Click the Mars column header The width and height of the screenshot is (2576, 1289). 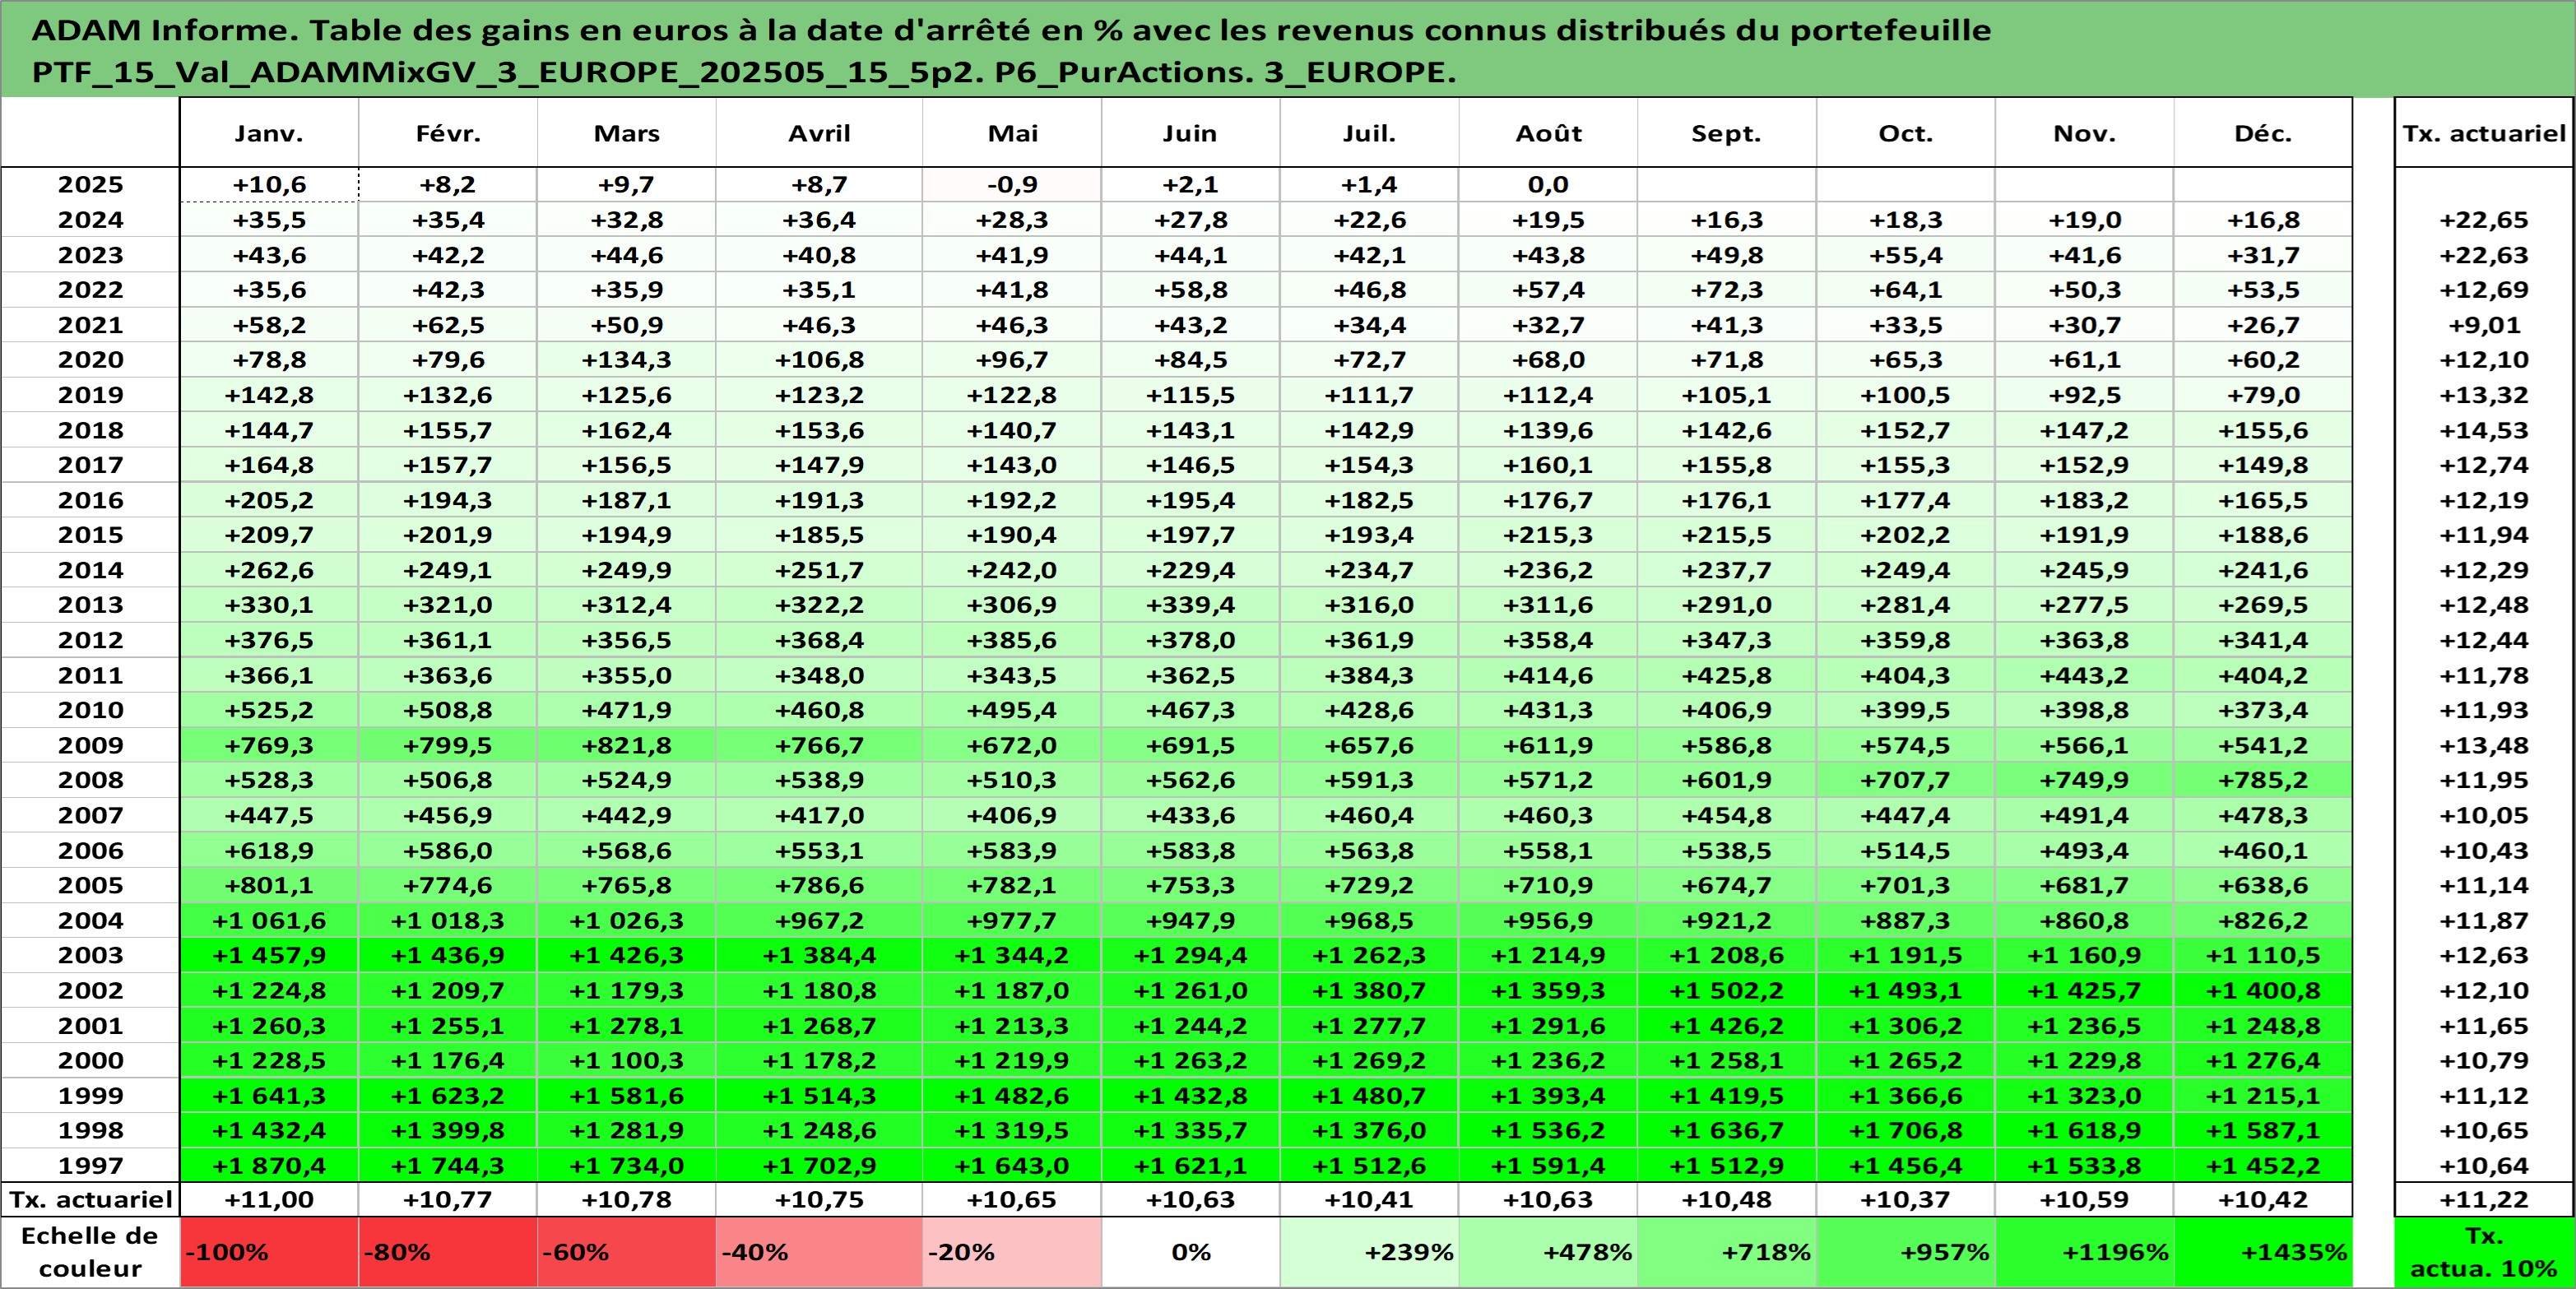coord(627,133)
